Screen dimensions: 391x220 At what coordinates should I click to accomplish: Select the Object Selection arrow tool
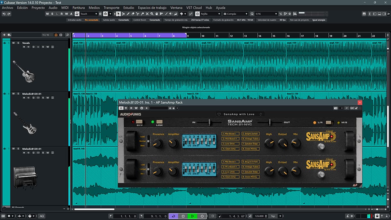point(118,14)
